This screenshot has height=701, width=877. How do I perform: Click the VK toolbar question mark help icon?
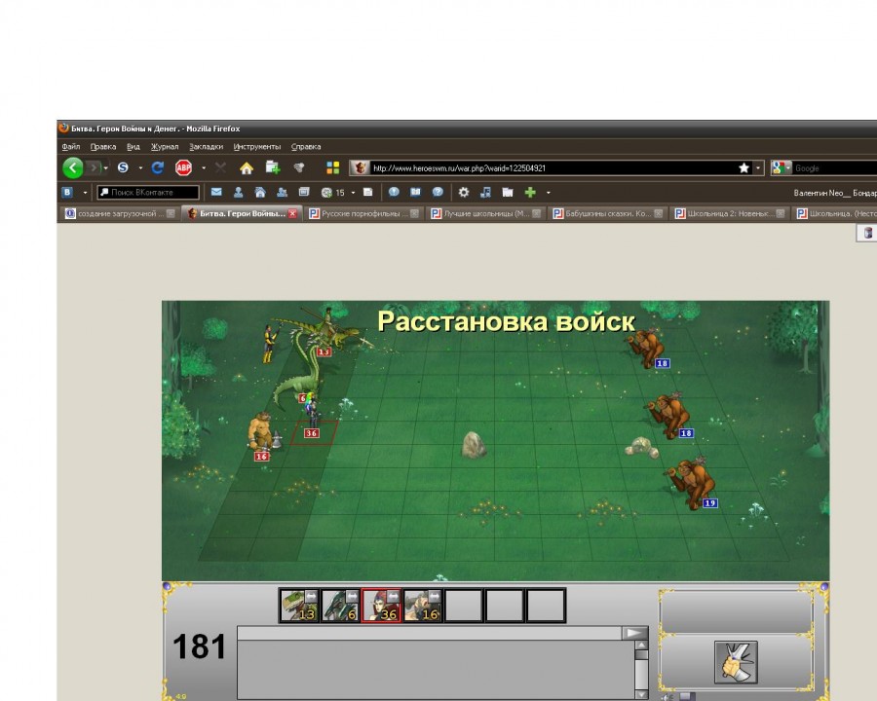click(x=438, y=193)
